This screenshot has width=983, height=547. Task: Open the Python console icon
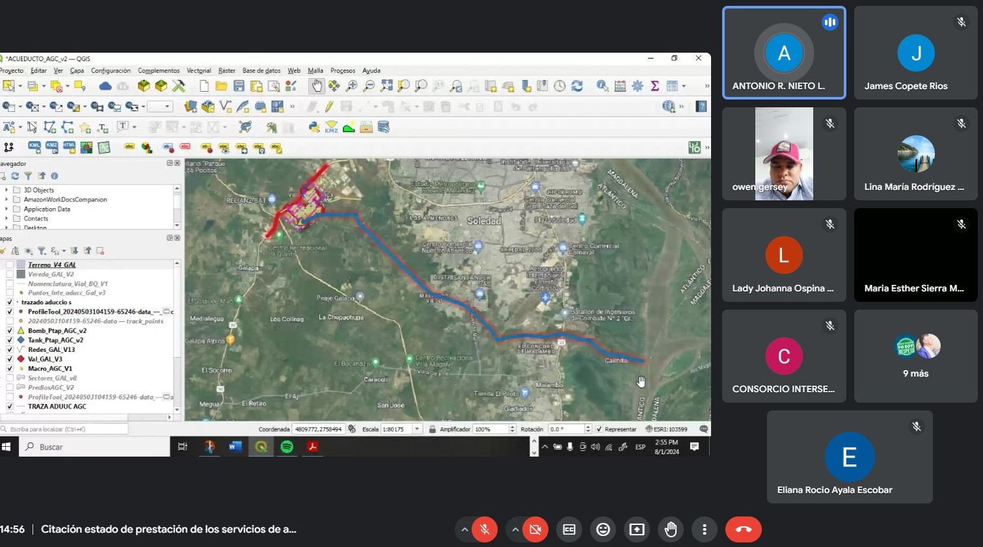pos(314,127)
